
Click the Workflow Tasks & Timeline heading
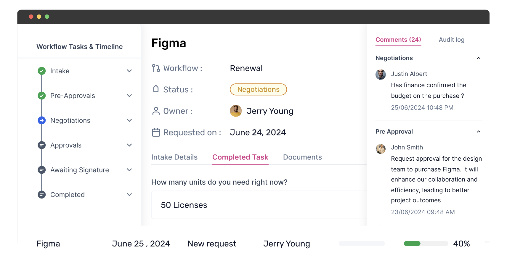click(x=79, y=47)
